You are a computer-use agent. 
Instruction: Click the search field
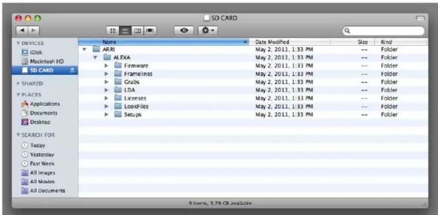coord(383,31)
